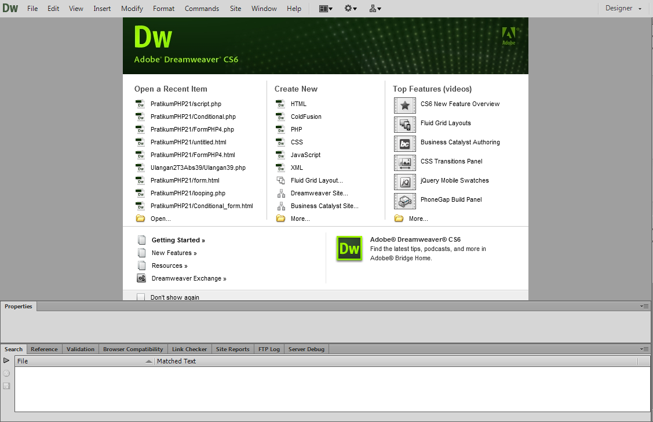Image resolution: width=653 pixels, height=422 pixels.
Task: Click the Top Features More... folder icon
Action: pyautogui.click(x=399, y=219)
